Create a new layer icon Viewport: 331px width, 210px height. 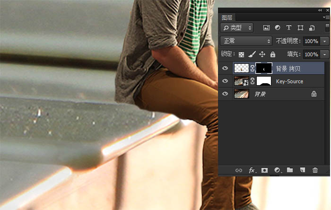[x=303, y=170]
